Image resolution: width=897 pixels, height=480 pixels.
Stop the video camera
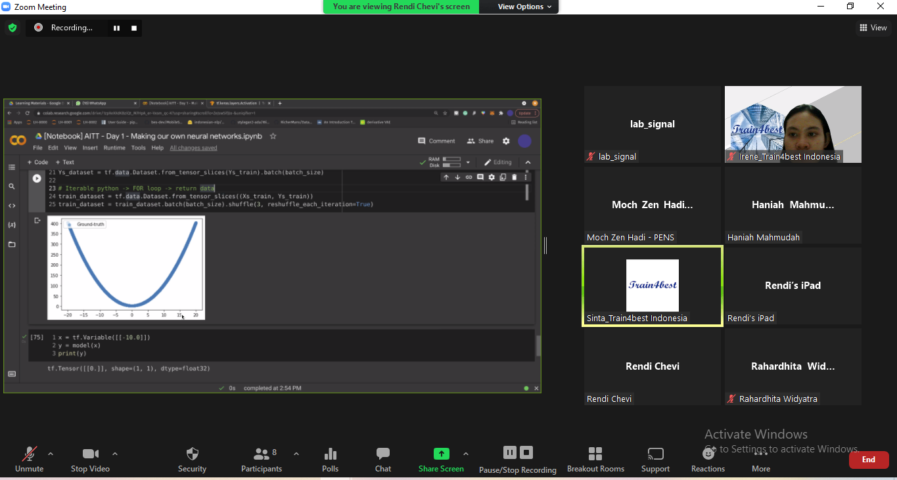coord(90,460)
